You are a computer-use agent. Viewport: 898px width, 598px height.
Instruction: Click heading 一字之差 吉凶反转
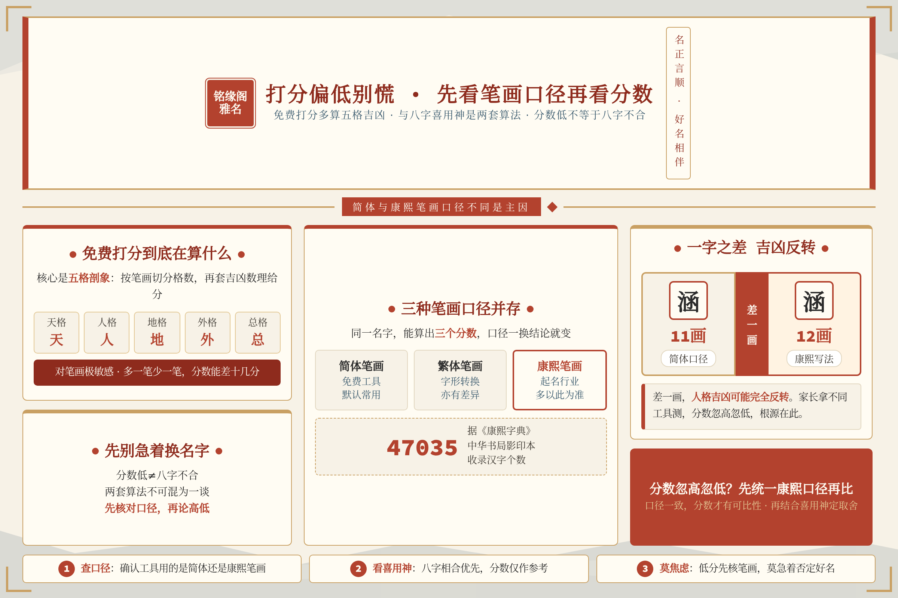(751, 248)
